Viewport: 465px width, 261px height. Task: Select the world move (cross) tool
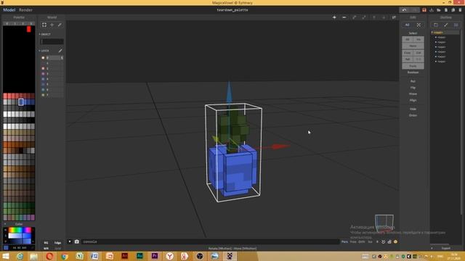point(52,25)
